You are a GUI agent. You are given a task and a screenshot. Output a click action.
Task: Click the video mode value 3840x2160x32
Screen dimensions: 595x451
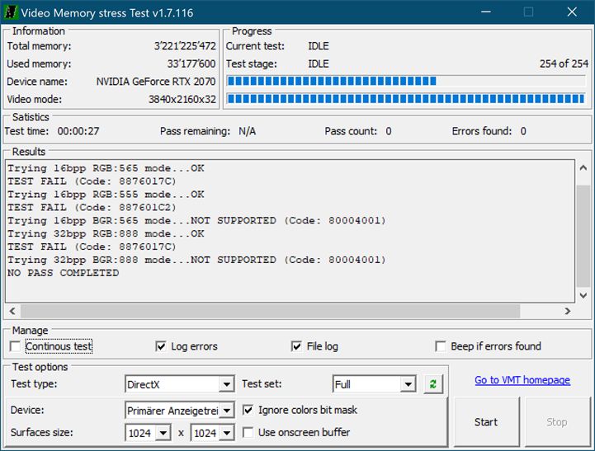[182, 99]
